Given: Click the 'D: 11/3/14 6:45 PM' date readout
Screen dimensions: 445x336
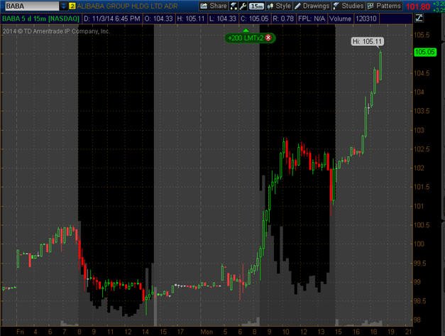Looking at the screenshot, I should tap(112, 18).
